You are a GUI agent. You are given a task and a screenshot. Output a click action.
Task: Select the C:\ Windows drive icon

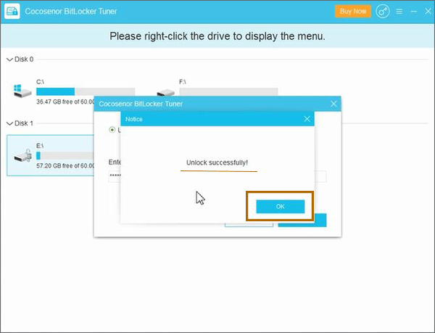click(x=22, y=91)
